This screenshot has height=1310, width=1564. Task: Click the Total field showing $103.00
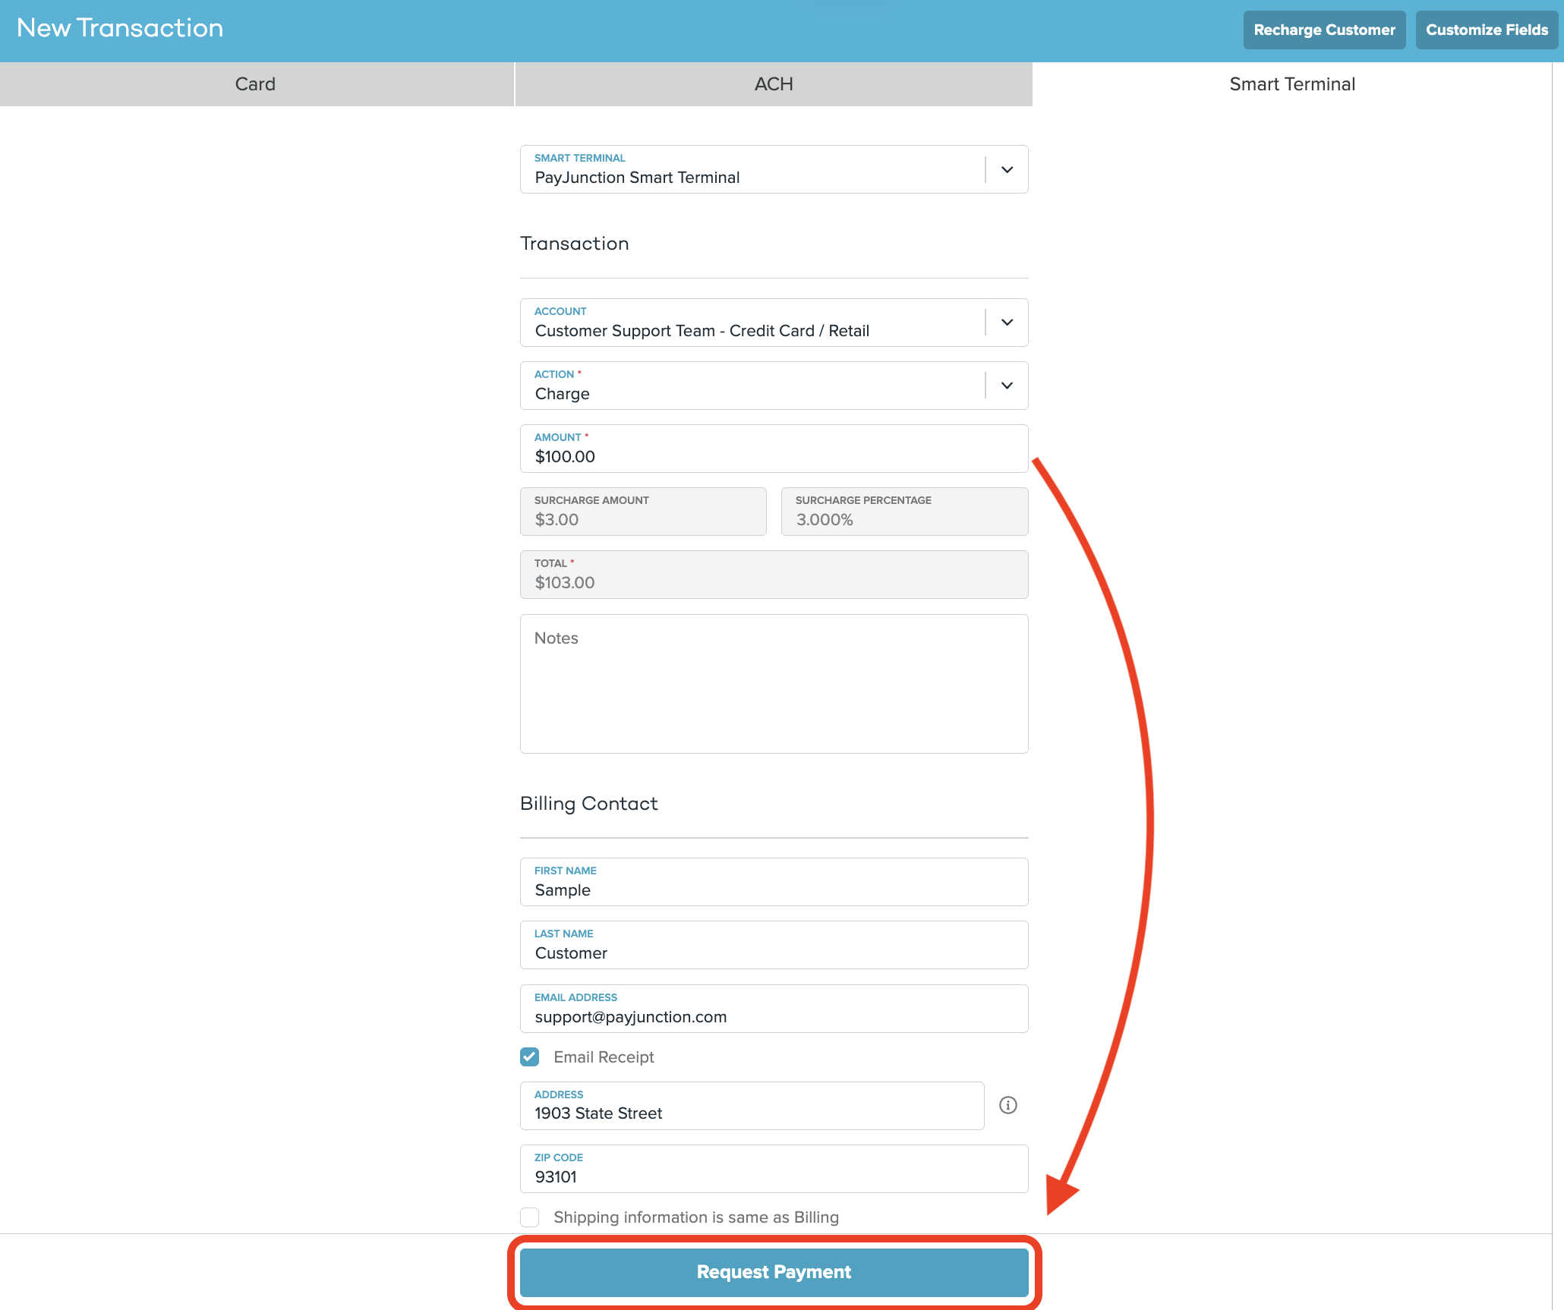tap(774, 575)
